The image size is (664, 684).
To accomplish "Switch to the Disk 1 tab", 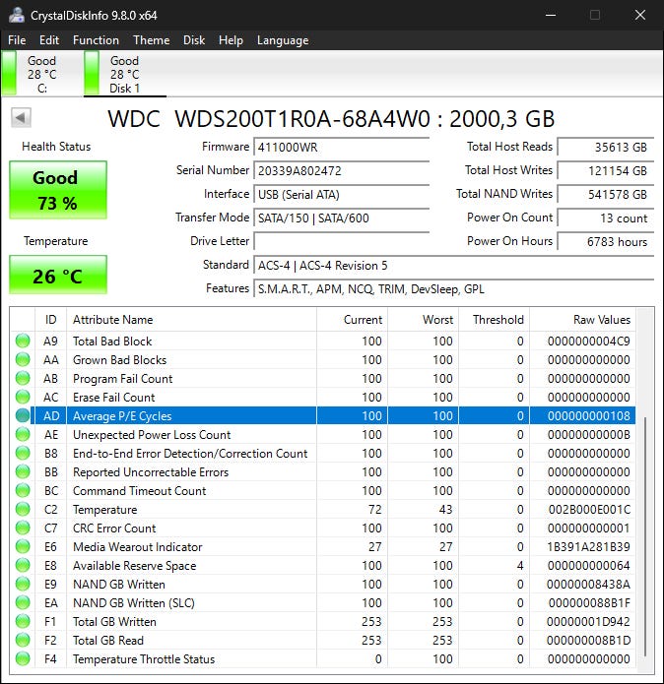I will pos(124,74).
